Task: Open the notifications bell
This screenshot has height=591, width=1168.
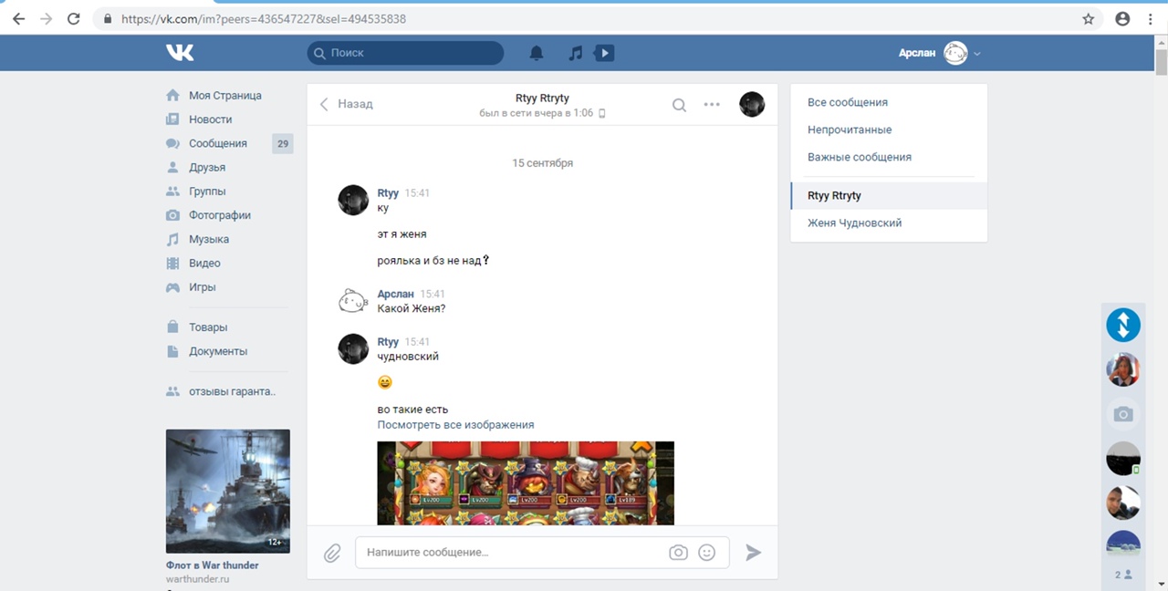Action: [x=537, y=53]
